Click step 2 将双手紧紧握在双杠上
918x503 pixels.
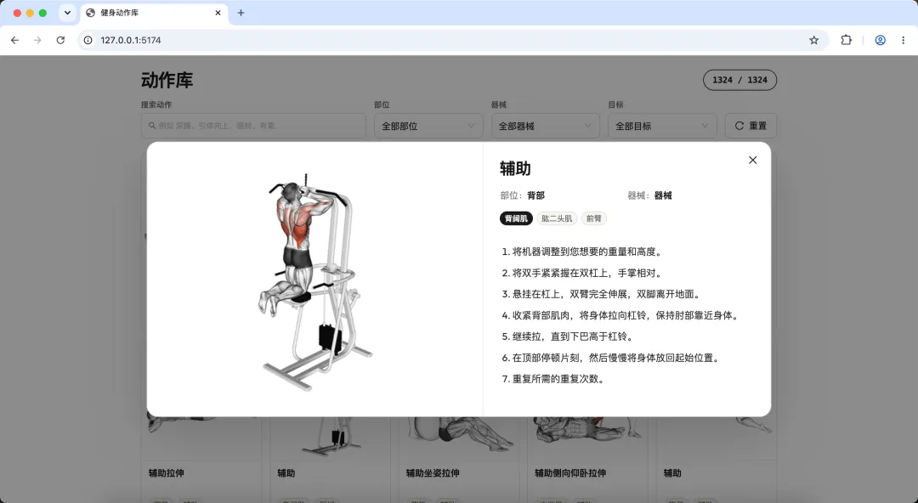coord(582,273)
